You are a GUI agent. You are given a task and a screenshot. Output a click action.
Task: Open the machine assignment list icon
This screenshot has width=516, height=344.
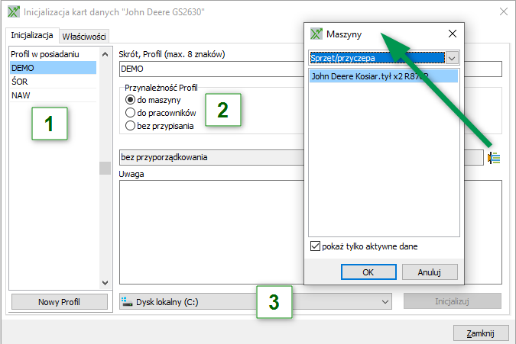click(x=494, y=158)
